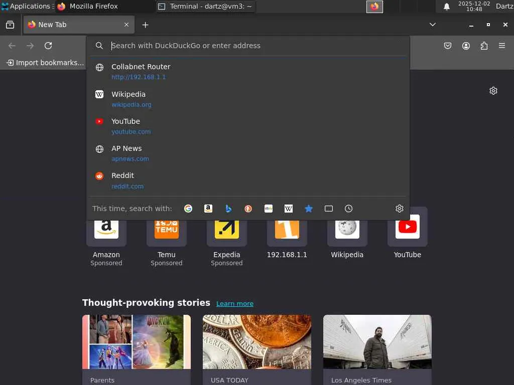Open Firefox account icon
Screen dimensions: 514x385
point(466,46)
